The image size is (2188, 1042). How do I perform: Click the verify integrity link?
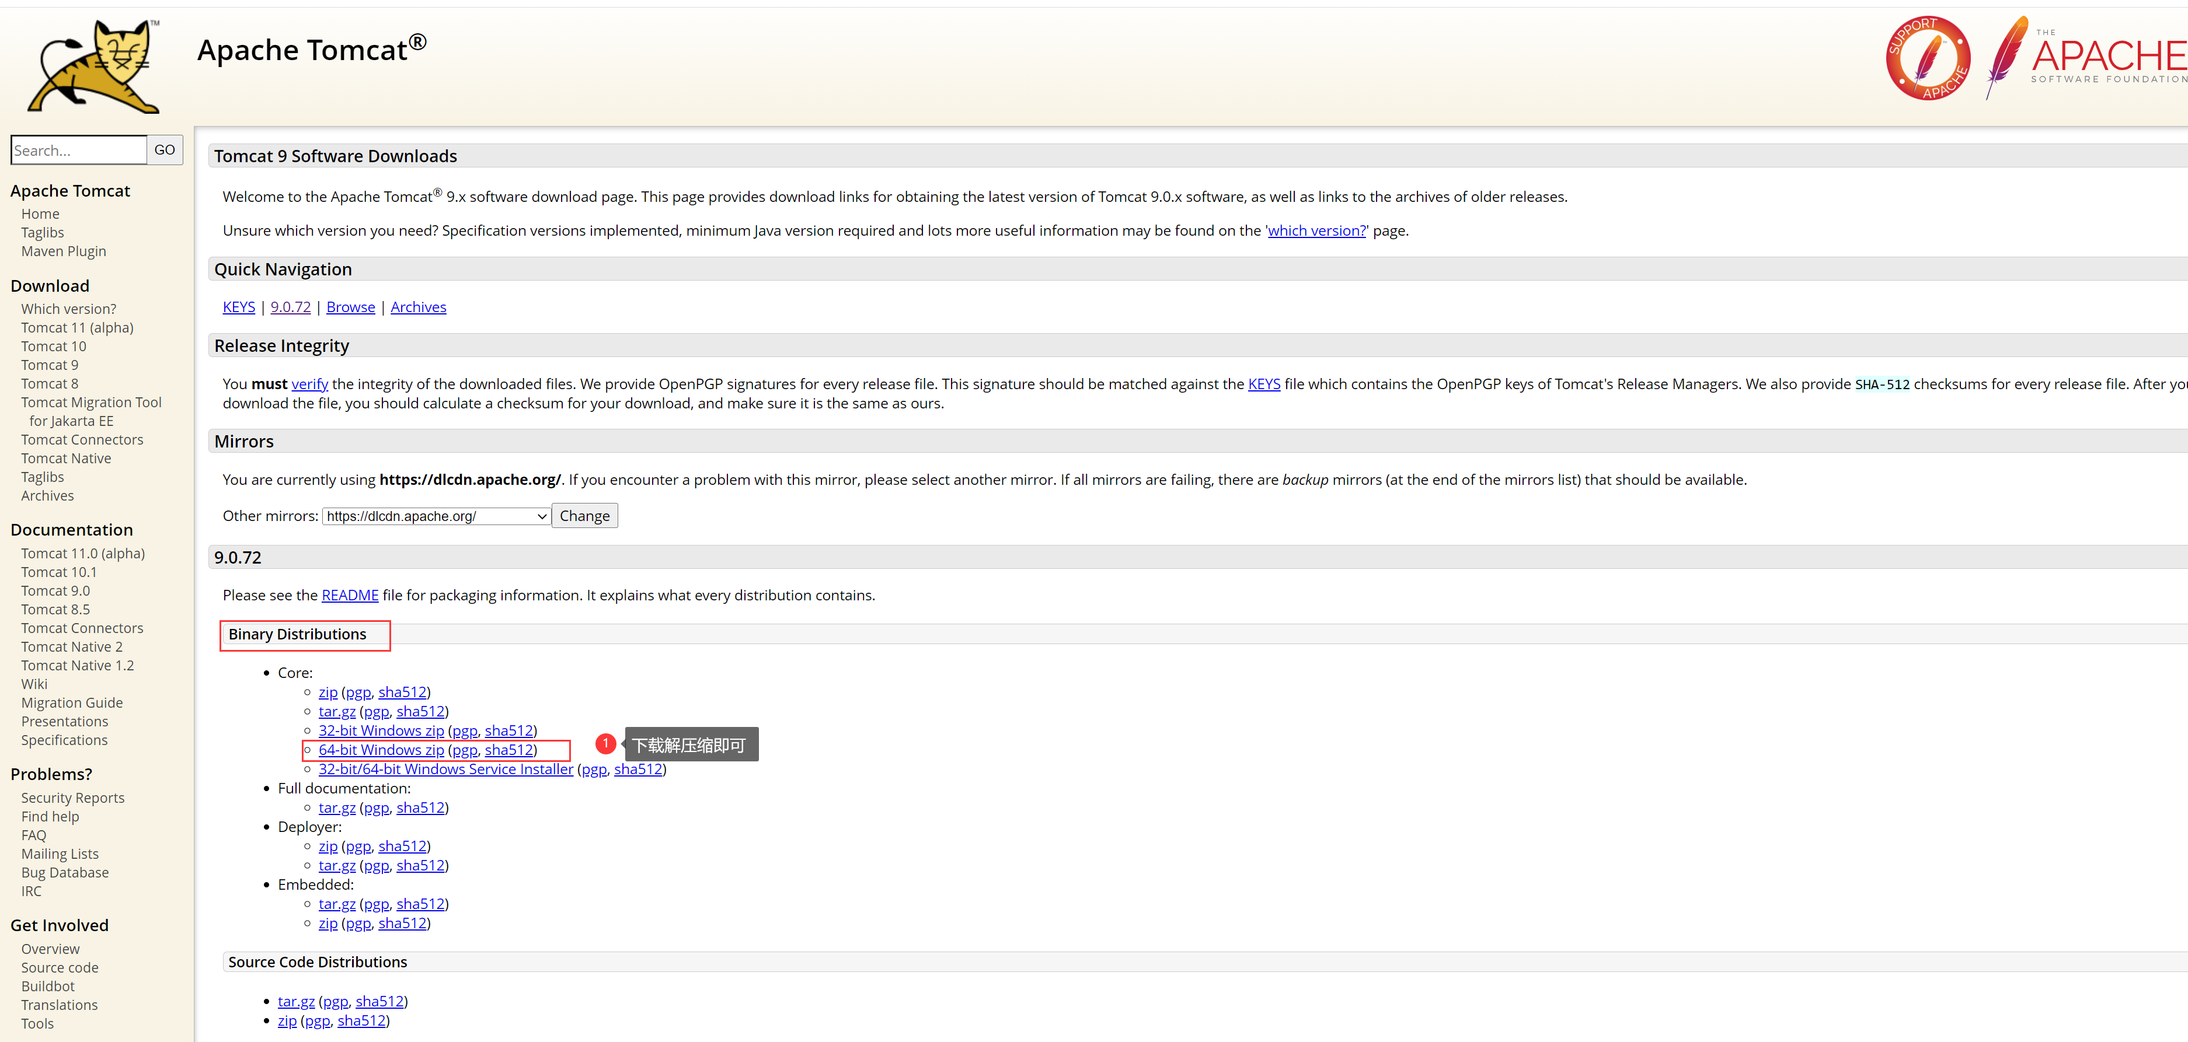click(309, 384)
